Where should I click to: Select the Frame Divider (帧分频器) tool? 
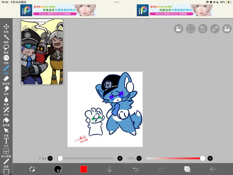tap(6, 153)
